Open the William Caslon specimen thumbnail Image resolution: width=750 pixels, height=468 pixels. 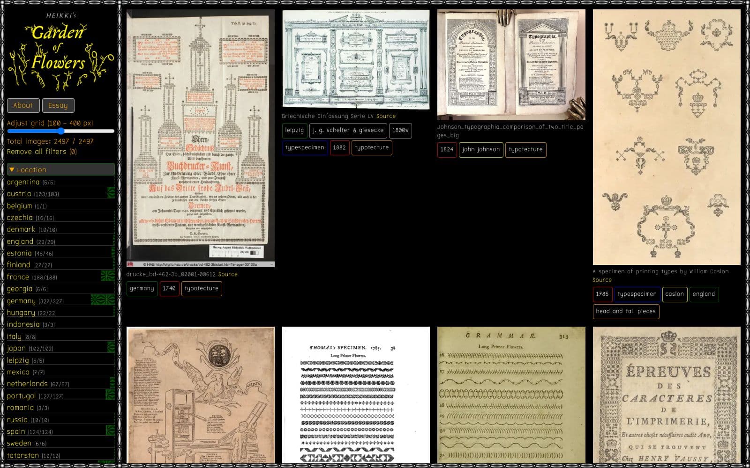(x=667, y=137)
